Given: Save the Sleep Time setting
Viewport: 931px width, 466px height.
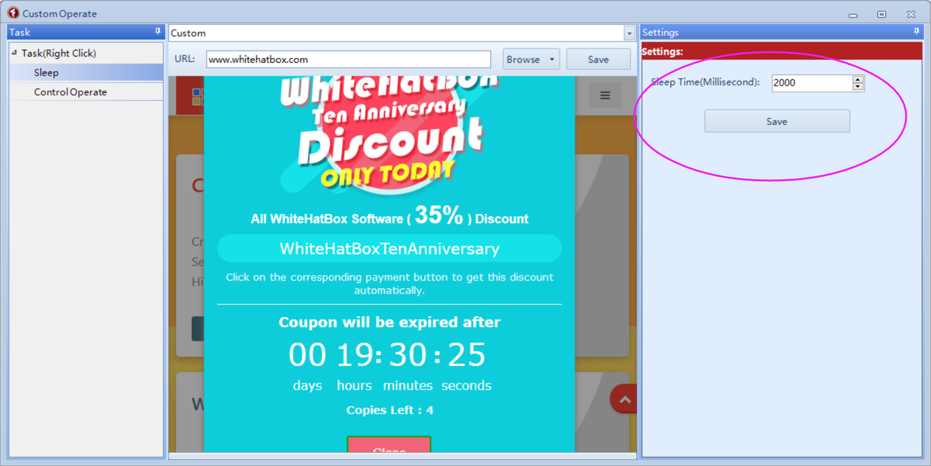Looking at the screenshot, I should (776, 122).
